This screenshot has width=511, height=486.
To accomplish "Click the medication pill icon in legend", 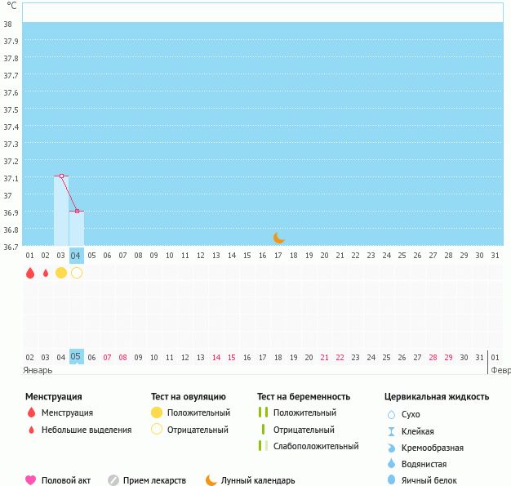I will 113,480.
